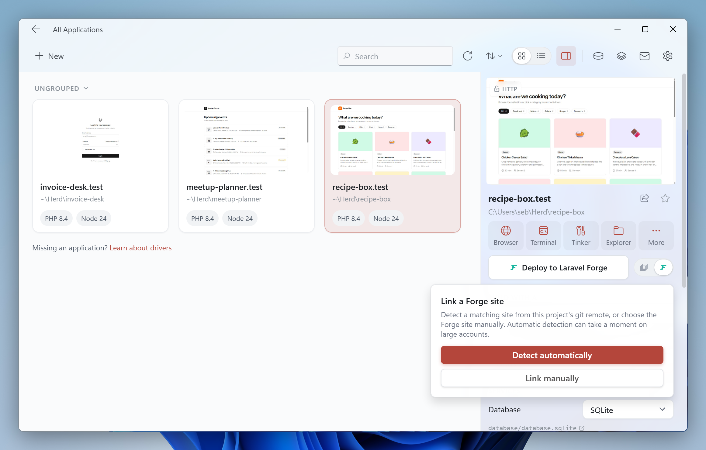Click the recipe-box.test preview thumbnail in panel
Image resolution: width=706 pixels, height=450 pixels.
click(x=581, y=131)
